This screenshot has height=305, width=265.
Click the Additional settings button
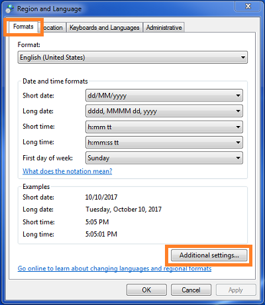click(209, 255)
